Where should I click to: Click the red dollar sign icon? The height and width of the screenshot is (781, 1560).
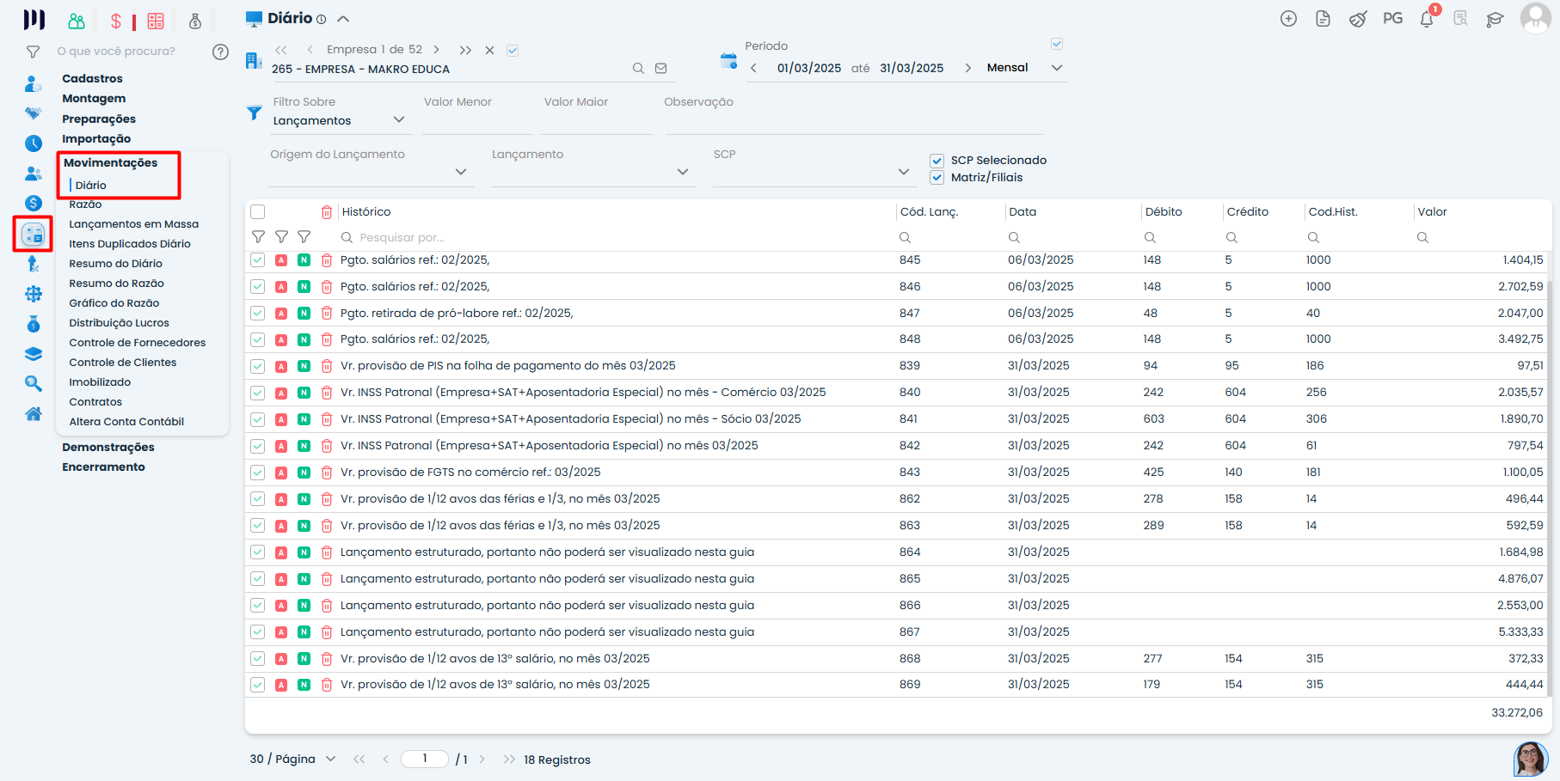(116, 21)
